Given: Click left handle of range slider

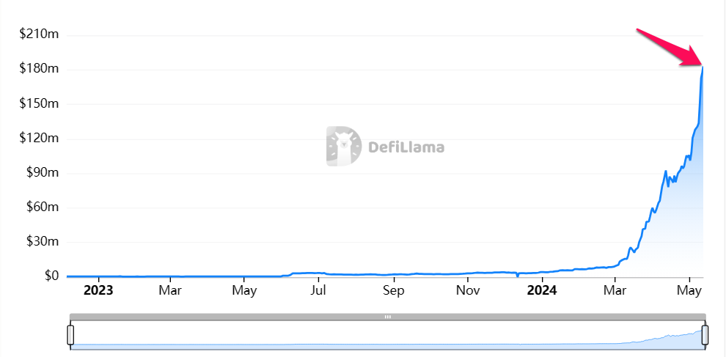Looking at the screenshot, I should coord(70,335).
